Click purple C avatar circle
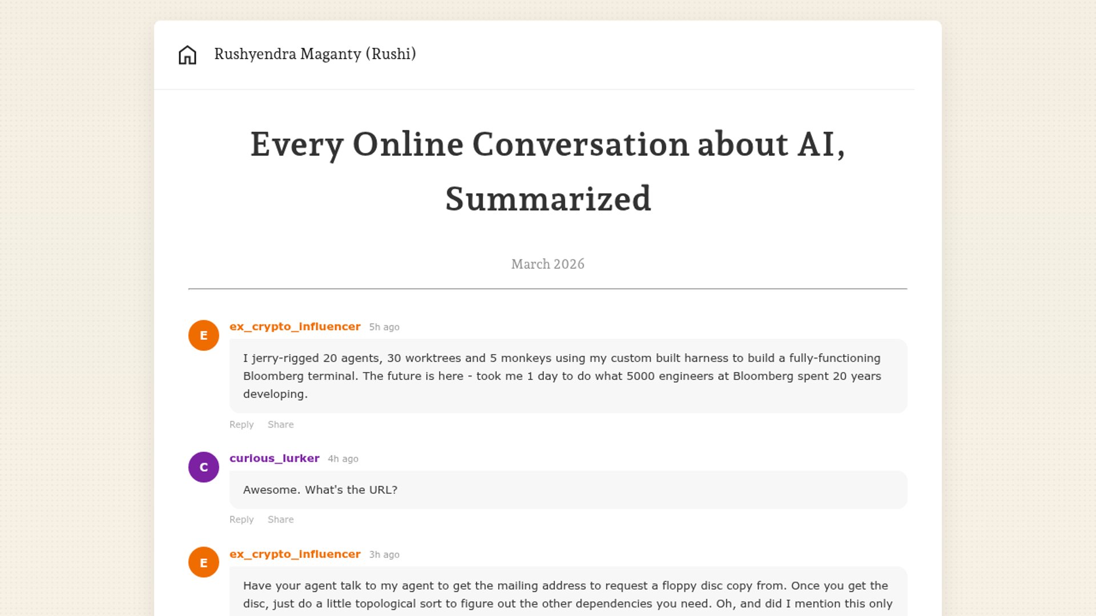 (x=204, y=467)
